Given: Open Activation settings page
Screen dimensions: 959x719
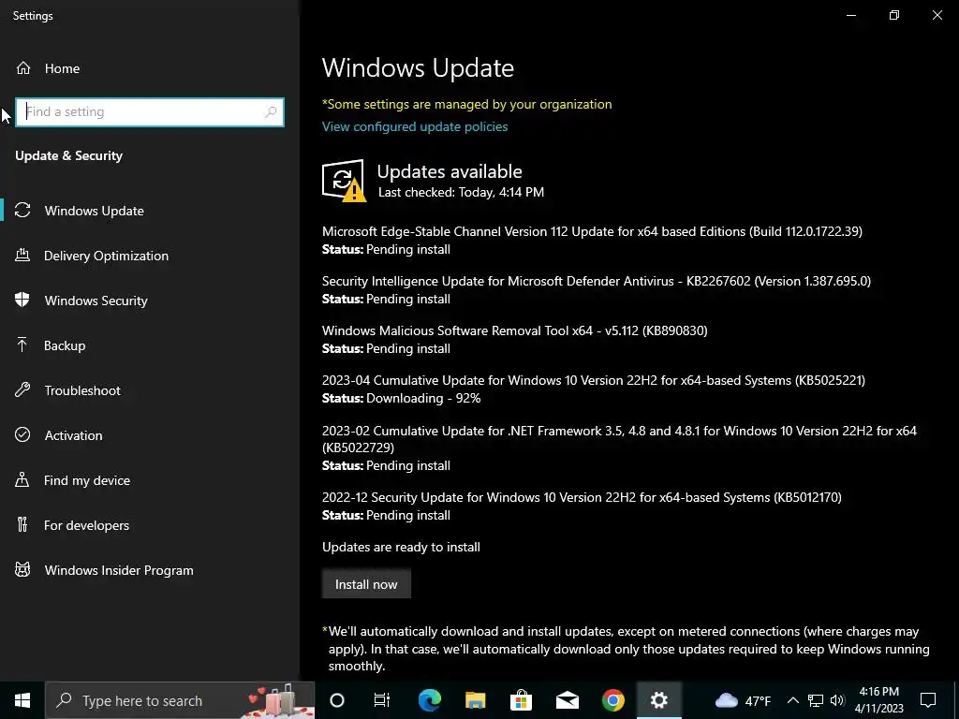Looking at the screenshot, I should (150, 435).
